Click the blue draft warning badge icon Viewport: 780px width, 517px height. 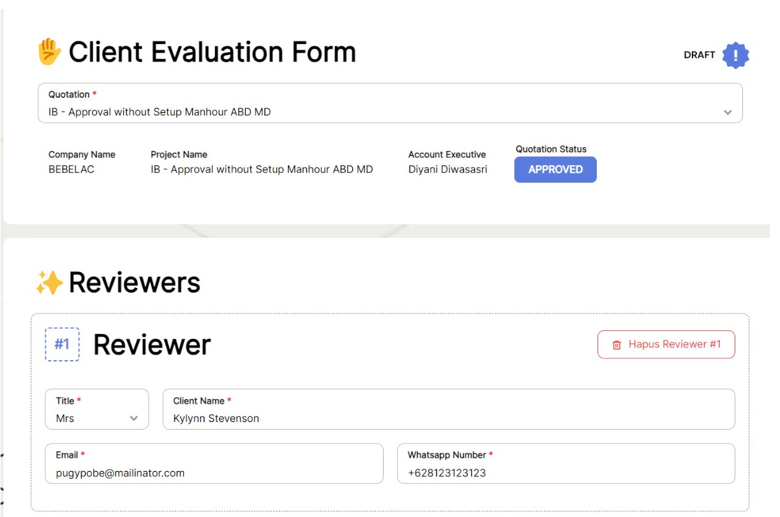[735, 55]
